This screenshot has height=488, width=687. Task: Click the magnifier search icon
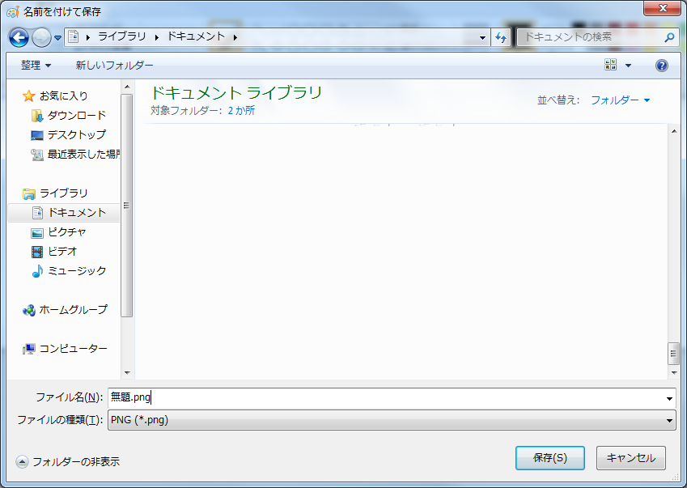[x=669, y=37]
